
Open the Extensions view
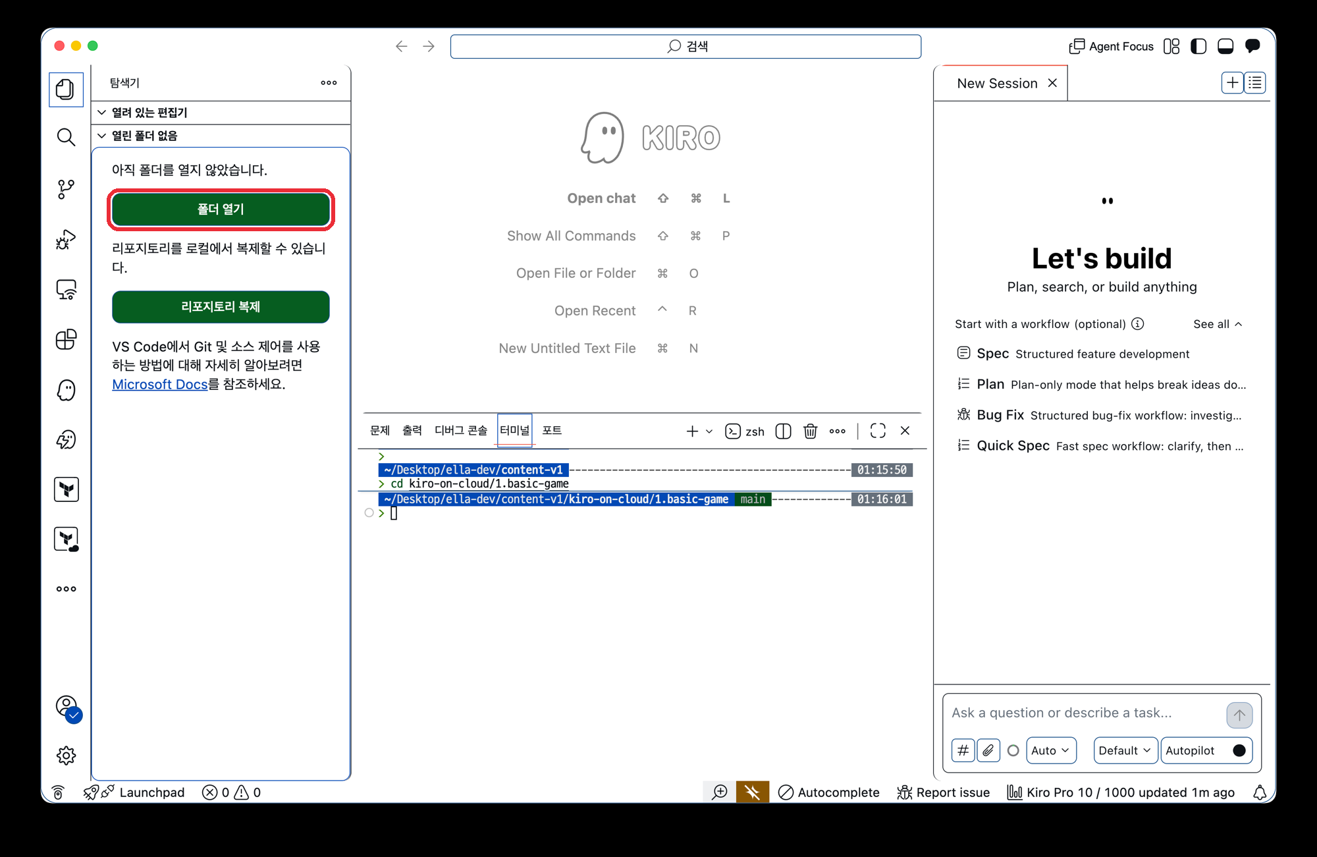click(x=66, y=340)
